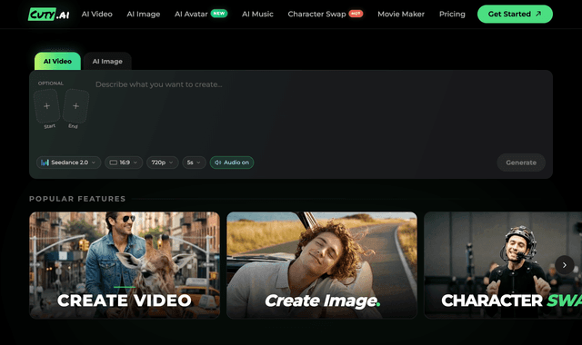Open the AI Avatar nav item

[x=200, y=15]
